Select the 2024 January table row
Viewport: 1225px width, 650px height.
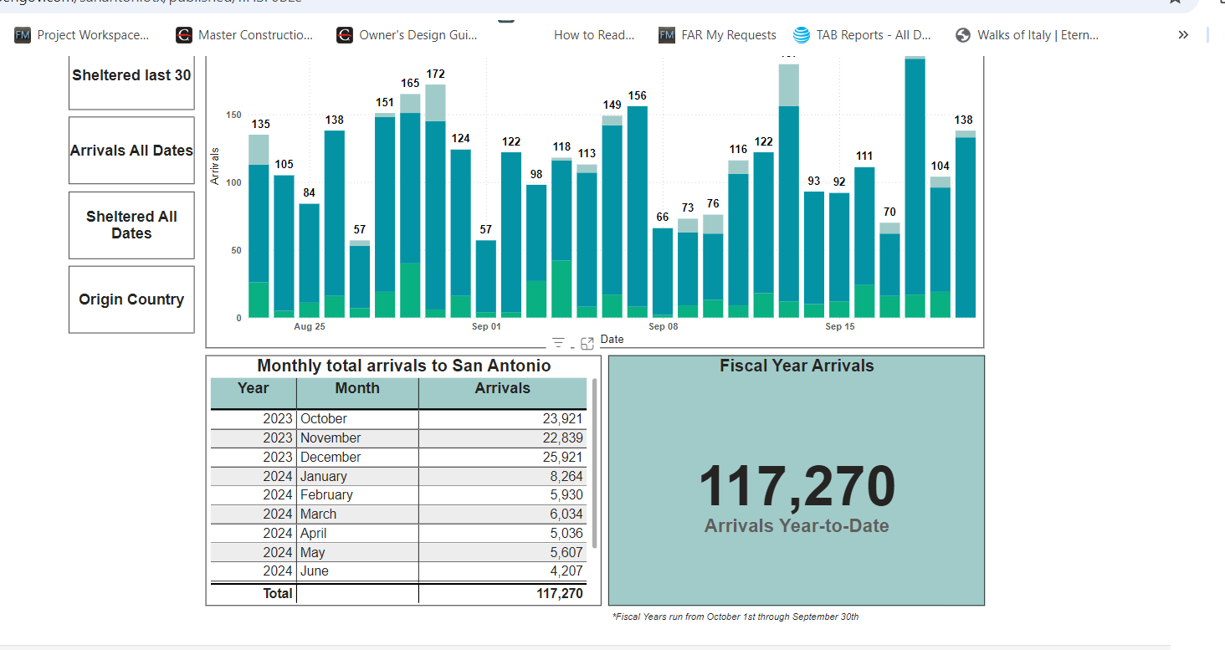(x=398, y=476)
